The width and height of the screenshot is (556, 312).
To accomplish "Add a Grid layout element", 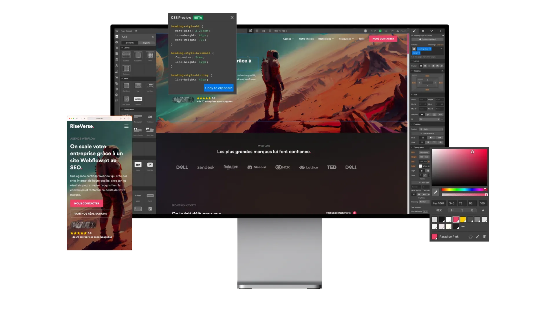I will pyautogui.click(x=150, y=55).
